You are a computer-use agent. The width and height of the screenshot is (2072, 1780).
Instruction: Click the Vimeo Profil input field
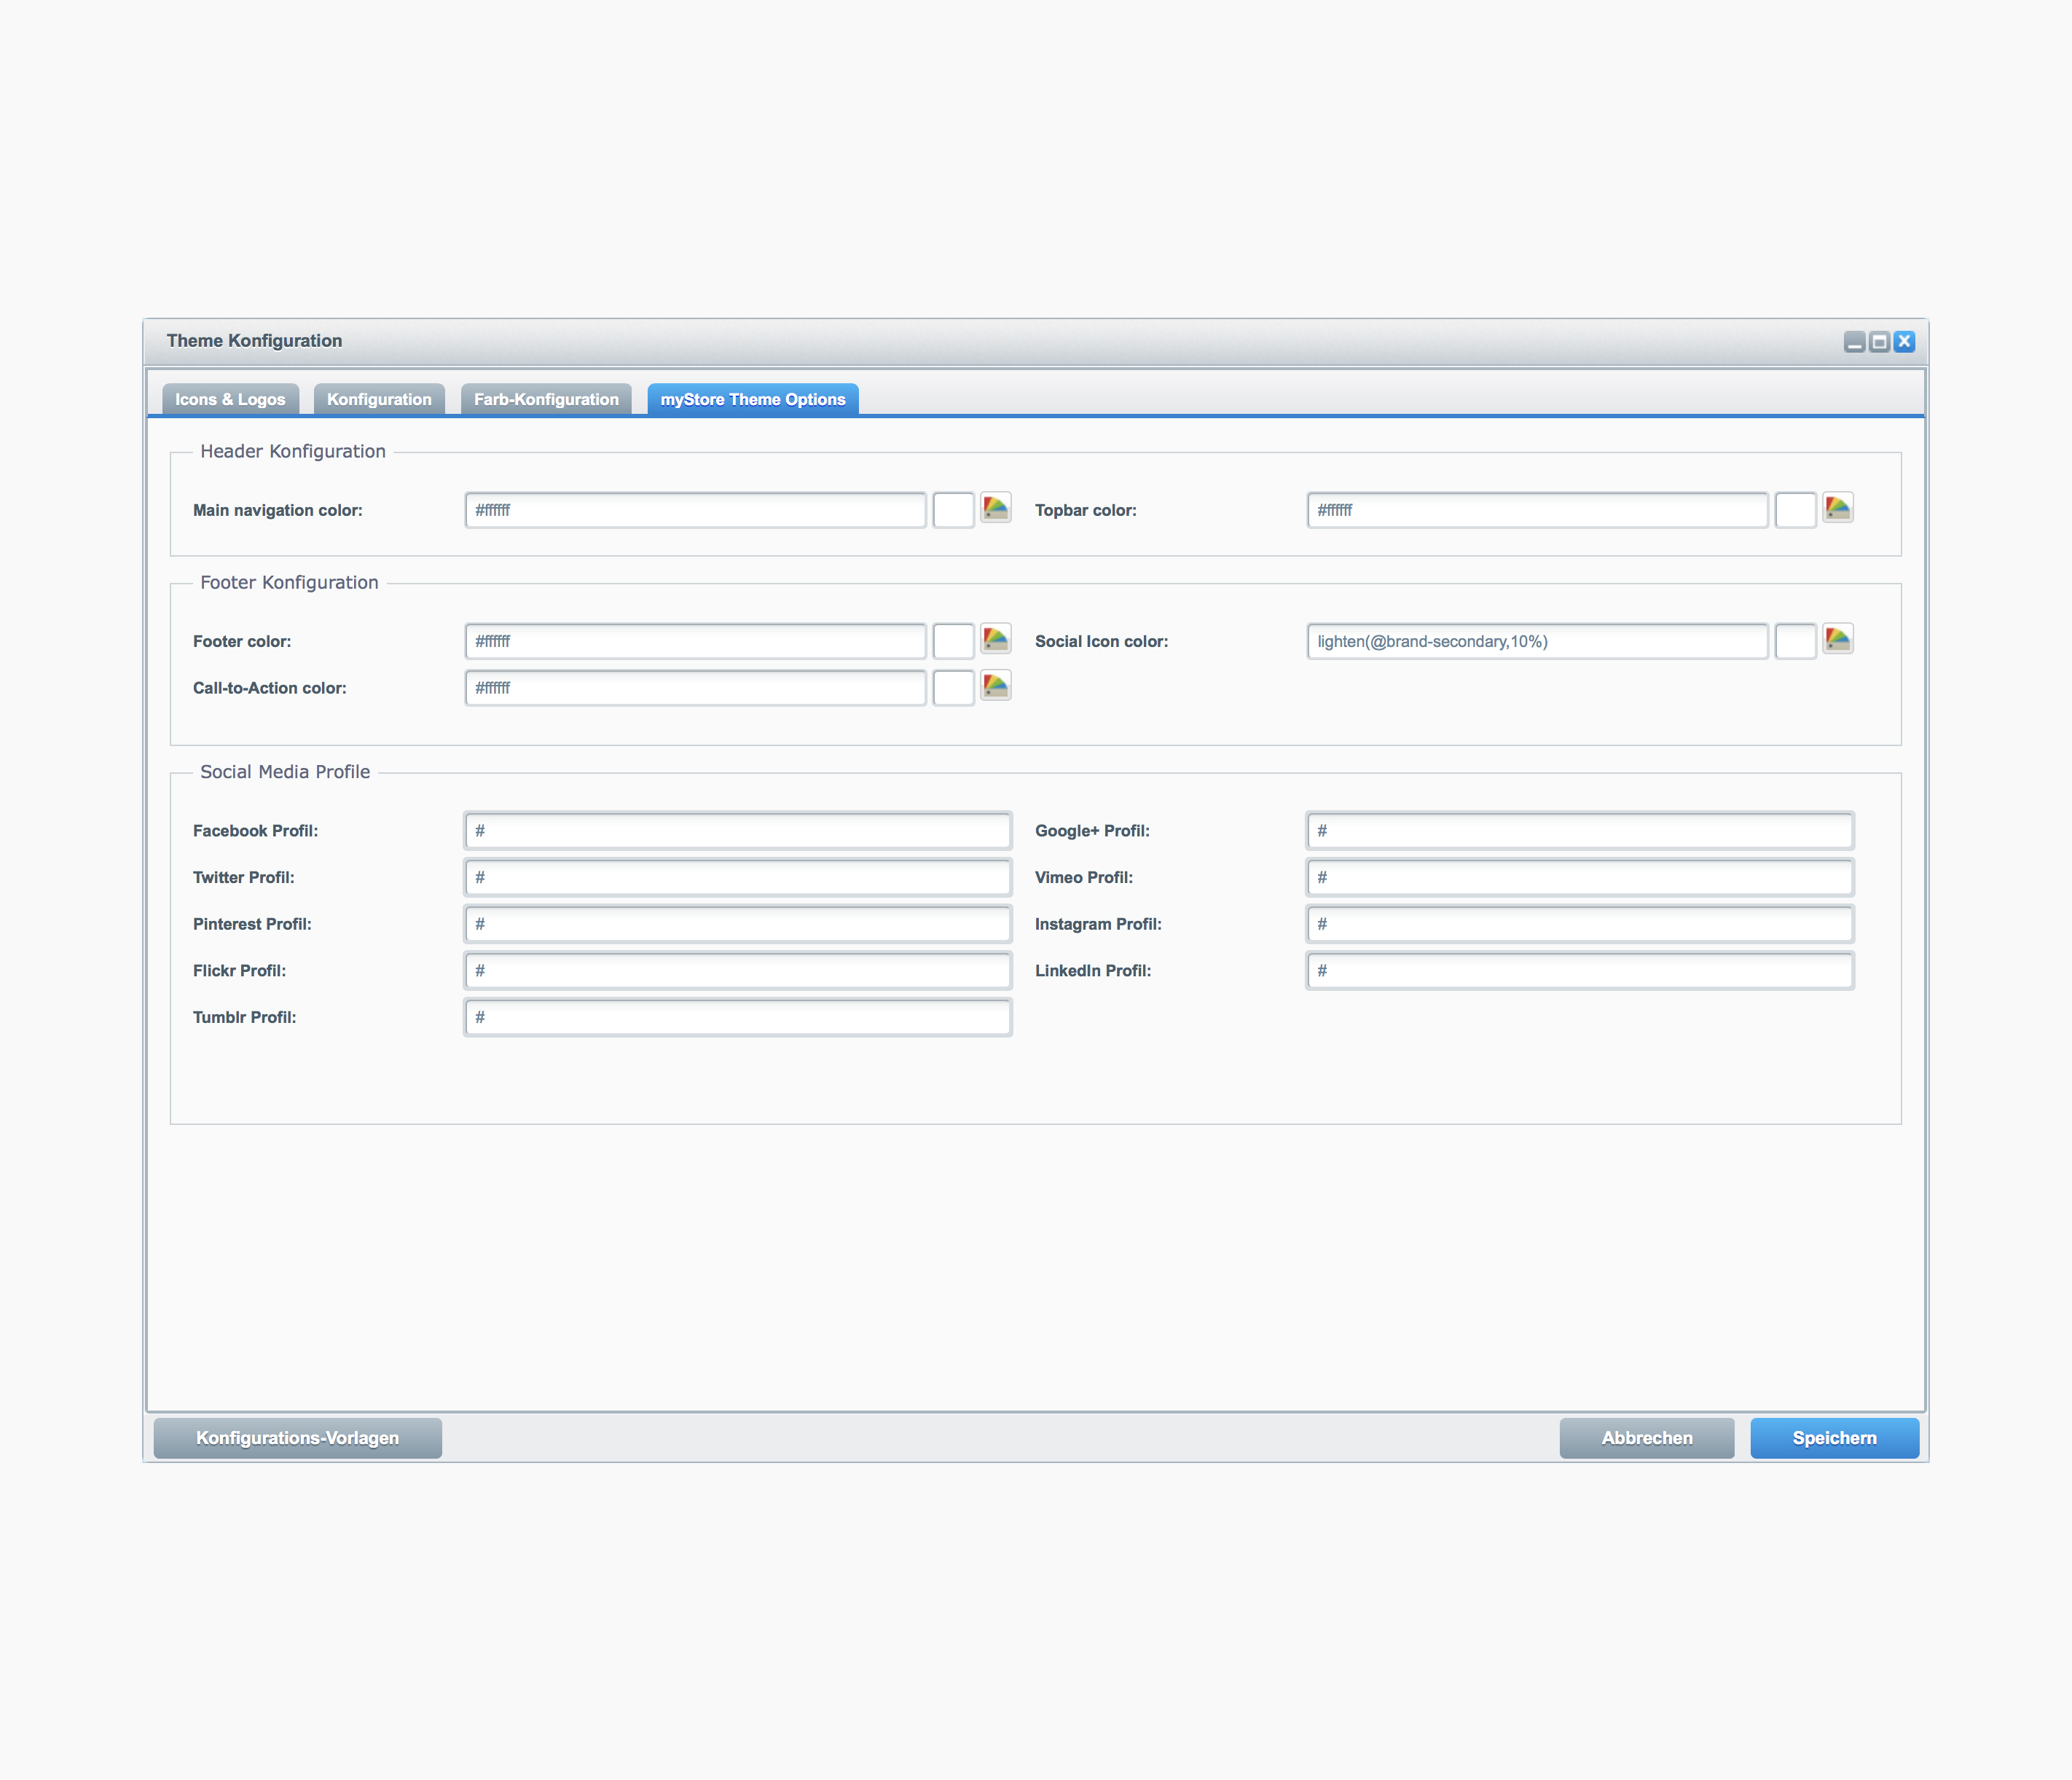(1580, 878)
